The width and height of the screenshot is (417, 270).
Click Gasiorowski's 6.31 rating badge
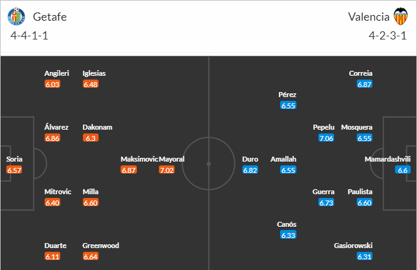click(364, 256)
